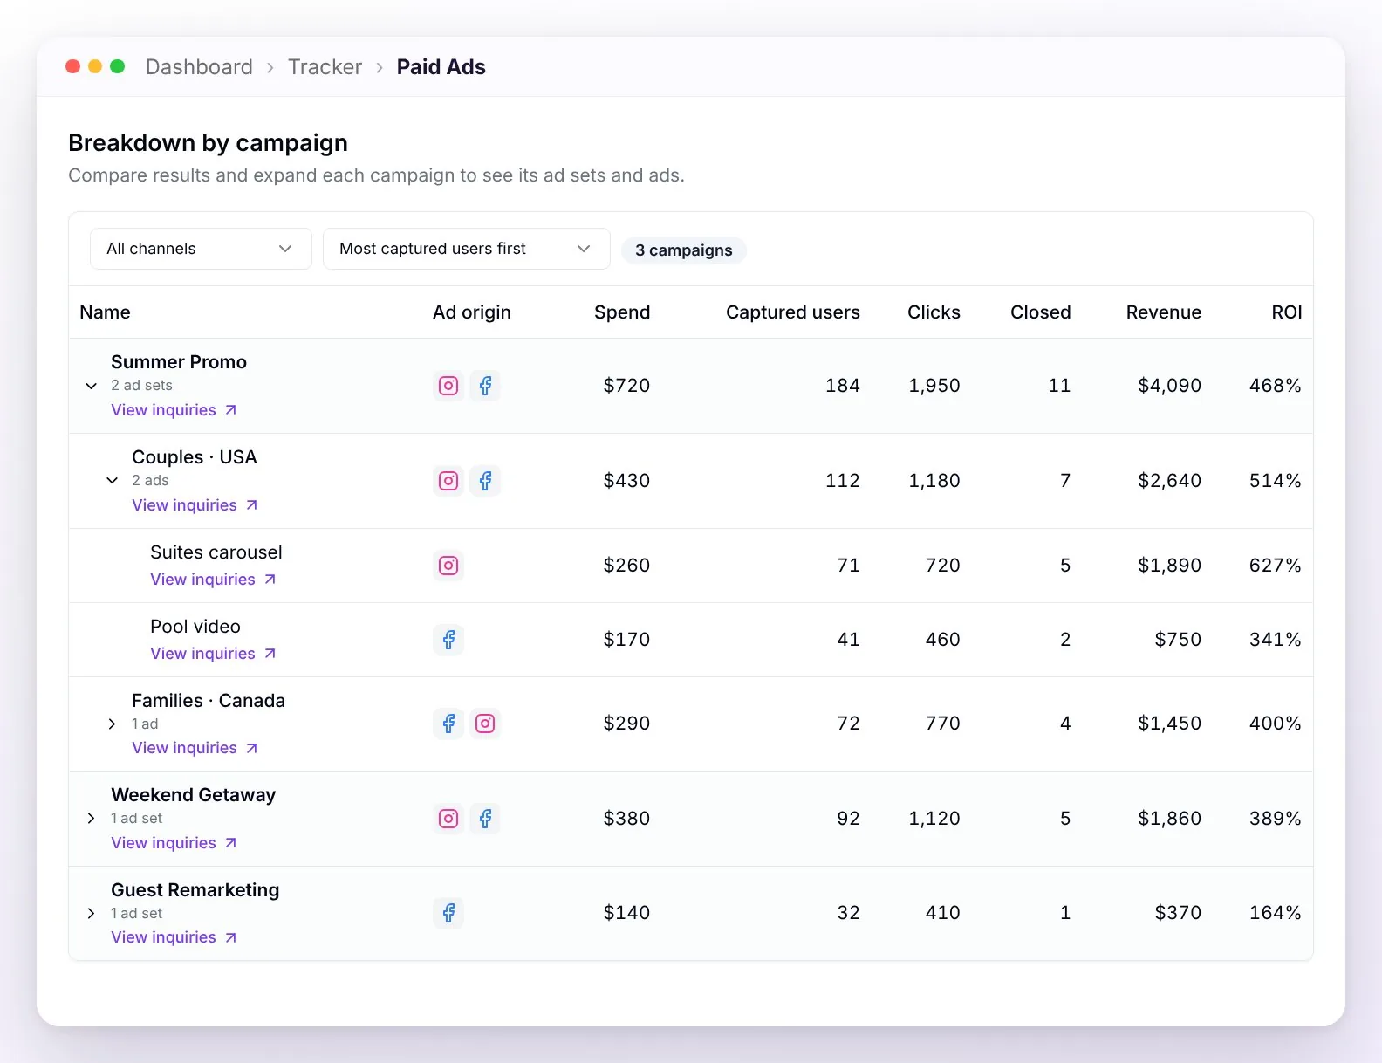Go to Tracker breadcrumb

tap(325, 67)
